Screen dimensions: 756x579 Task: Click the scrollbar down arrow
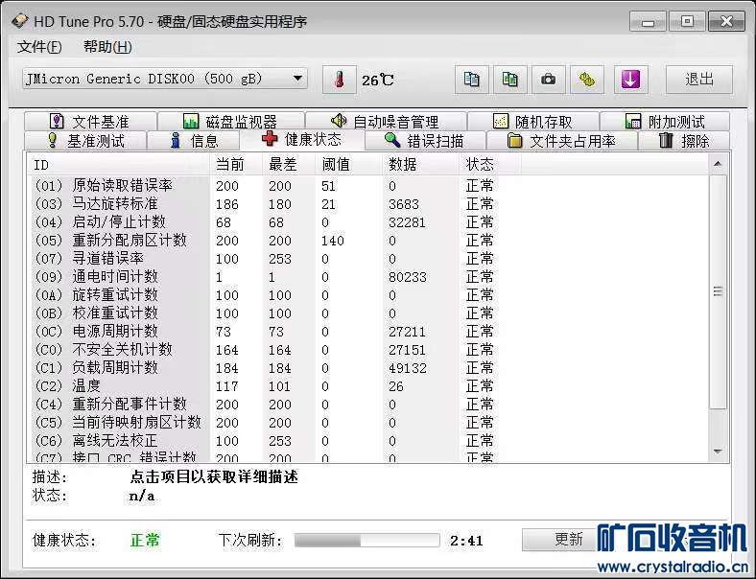pos(718,452)
